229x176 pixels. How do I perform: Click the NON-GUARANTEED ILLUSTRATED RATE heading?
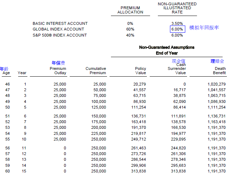[x=177, y=8]
